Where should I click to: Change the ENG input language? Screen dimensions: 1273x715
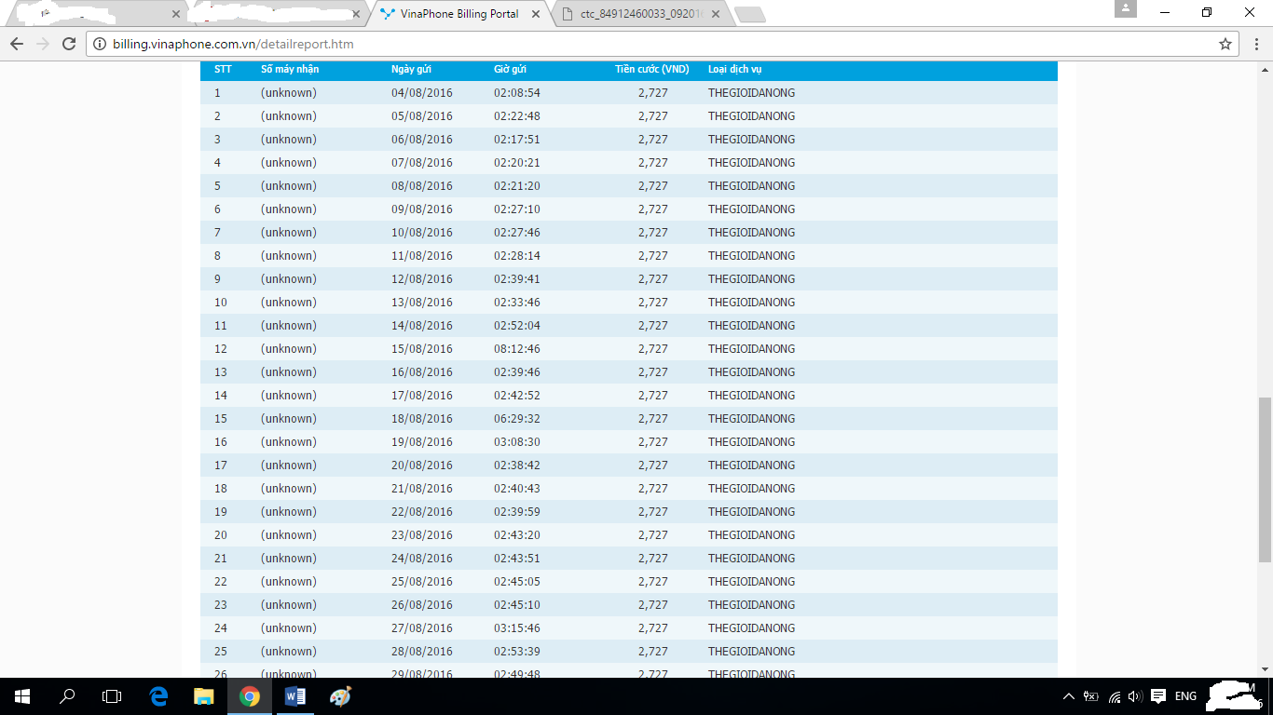coord(1185,696)
